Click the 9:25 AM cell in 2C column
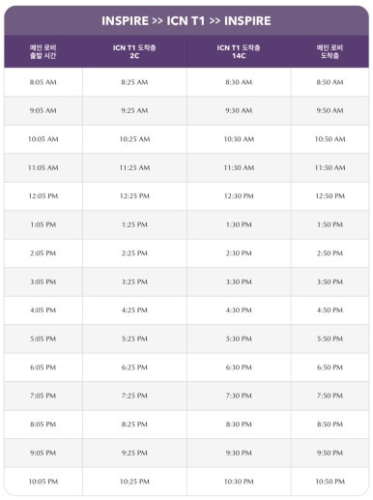The width and height of the screenshot is (373, 500). [134, 110]
